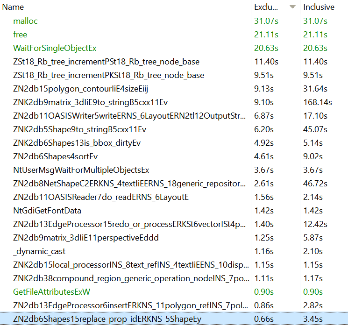Select the _dynamic_cast row
The height and width of the screenshot is (326, 348).
174,251
